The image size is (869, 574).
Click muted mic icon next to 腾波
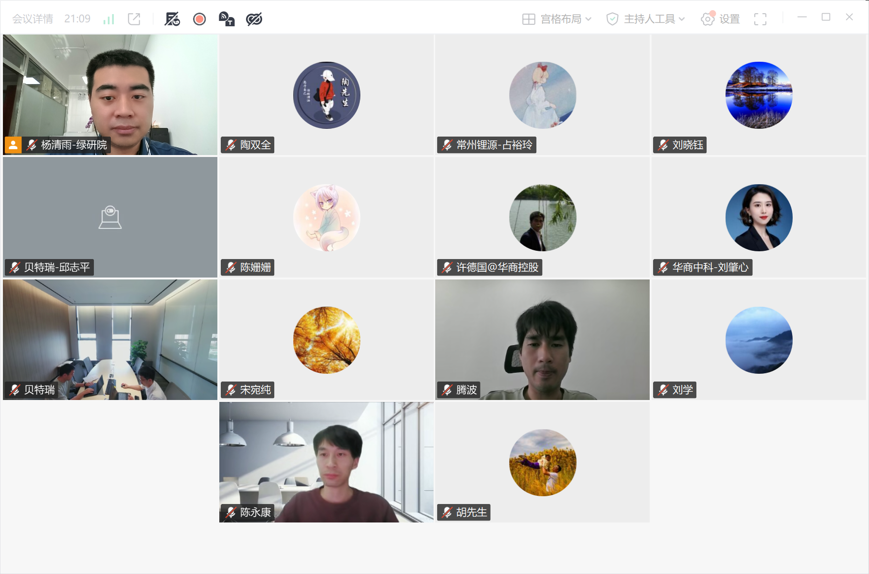[447, 390]
